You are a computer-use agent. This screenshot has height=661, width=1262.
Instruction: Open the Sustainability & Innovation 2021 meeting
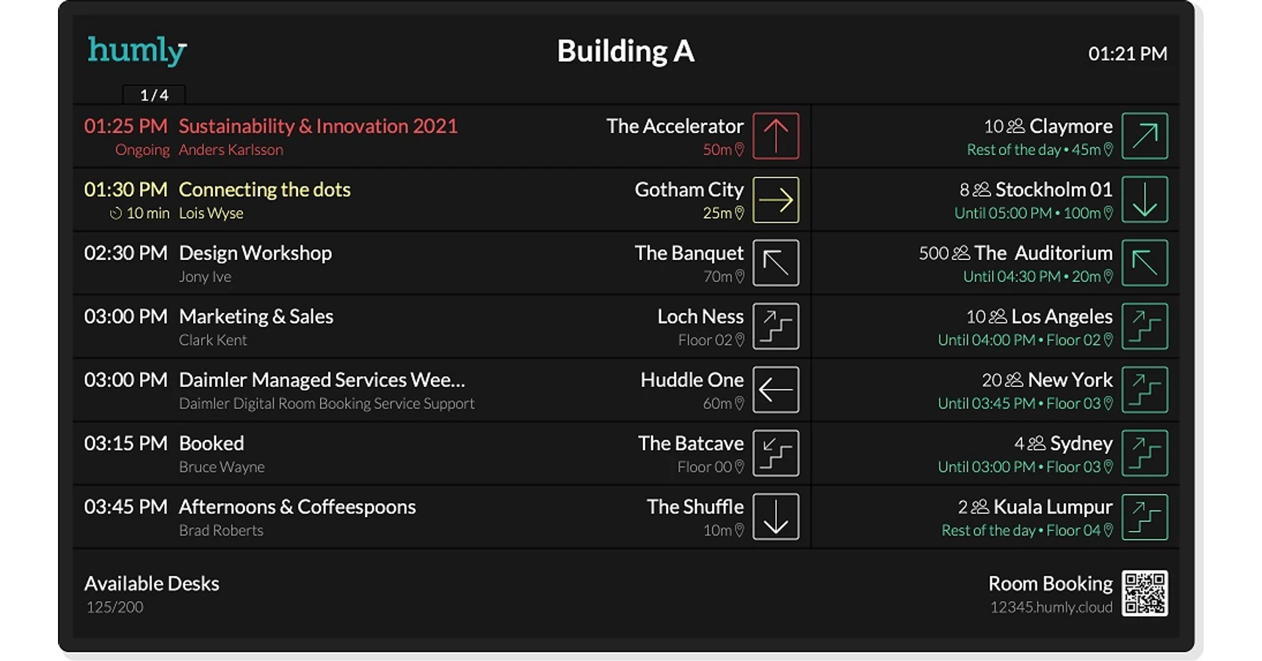pos(318,126)
